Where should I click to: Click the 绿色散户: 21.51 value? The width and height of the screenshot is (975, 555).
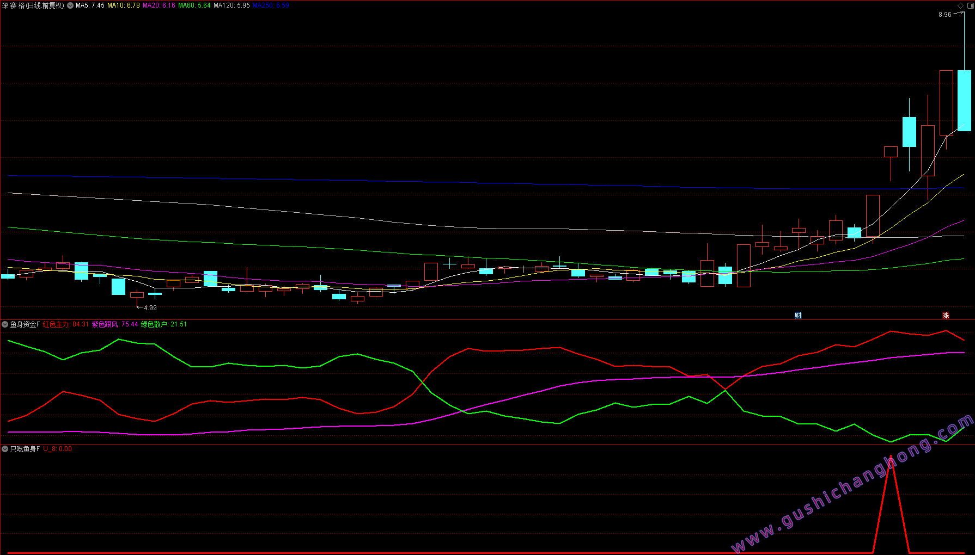click(164, 324)
